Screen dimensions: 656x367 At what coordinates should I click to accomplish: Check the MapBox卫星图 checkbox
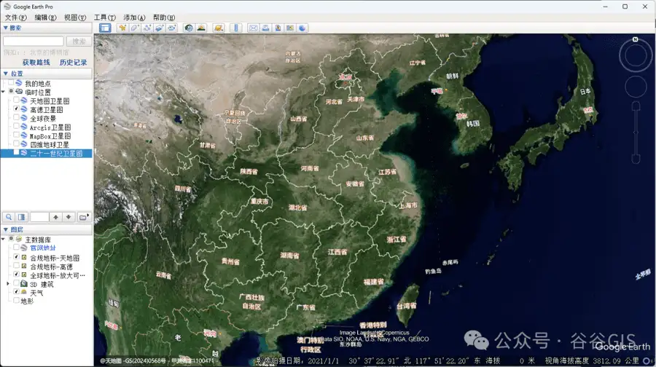(x=16, y=135)
